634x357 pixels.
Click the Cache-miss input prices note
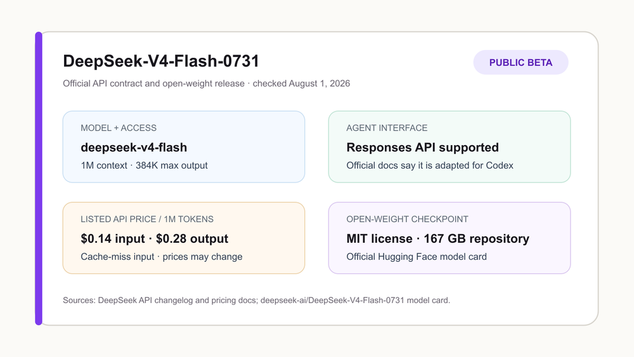click(161, 257)
